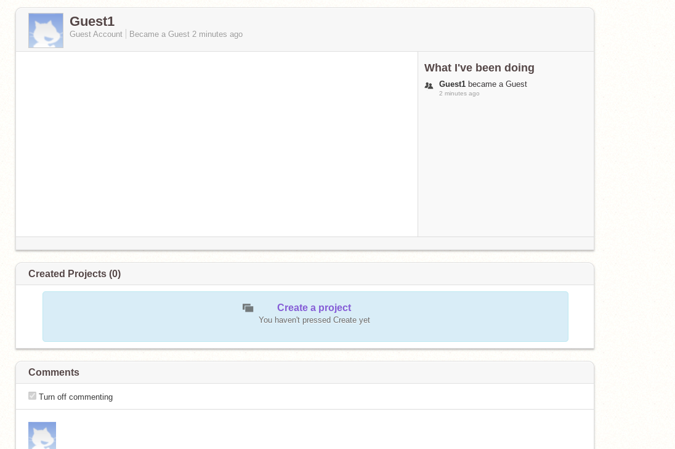This screenshot has height=449, width=675.
Task: Click "You haven't pressed Create yet" message
Action: click(x=314, y=320)
